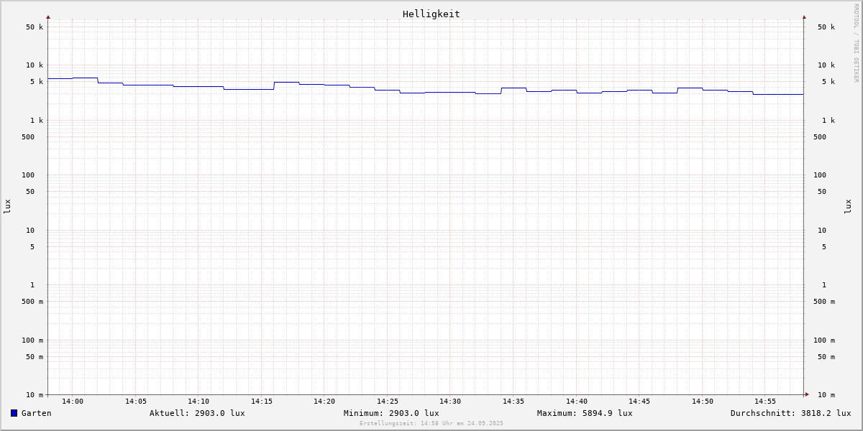Click the Helligkeit chart title
The image size is (863, 431).
(431, 14)
